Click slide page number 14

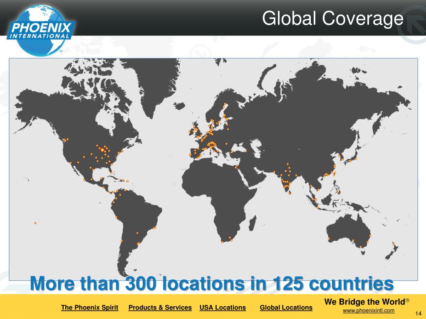(x=419, y=314)
